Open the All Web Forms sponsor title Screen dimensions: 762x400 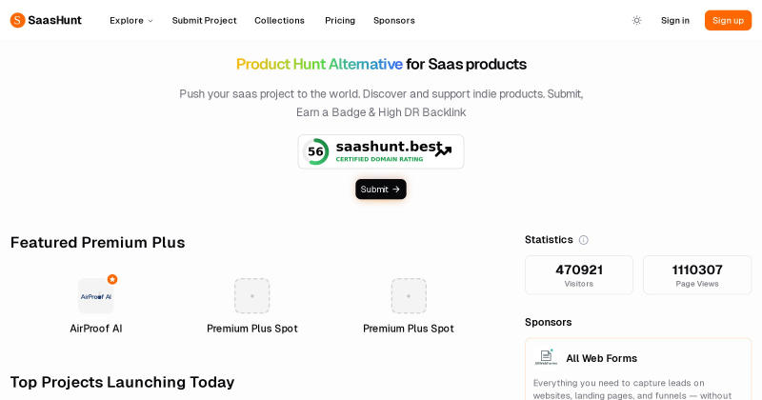pyautogui.click(x=602, y=358)
